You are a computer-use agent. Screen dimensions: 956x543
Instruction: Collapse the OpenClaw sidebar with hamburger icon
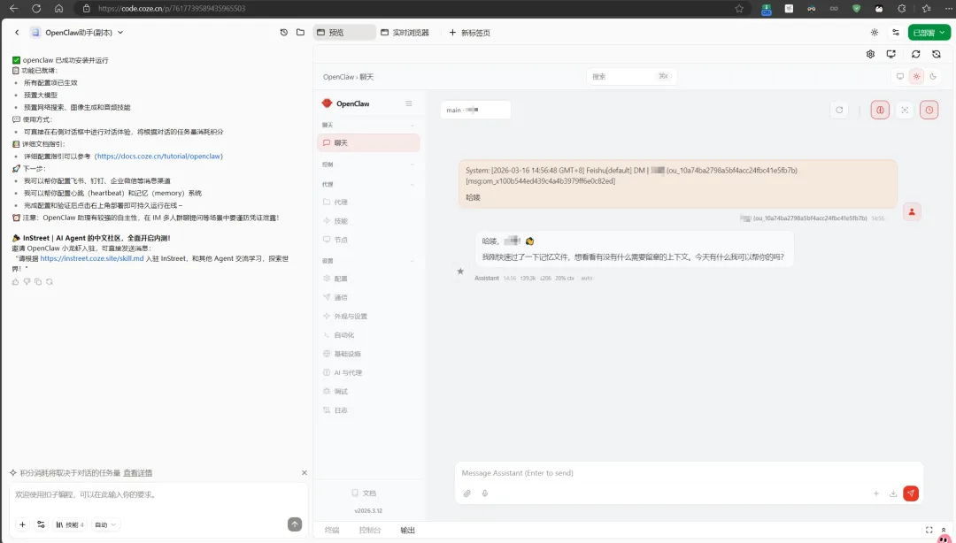tap(408, 103)
